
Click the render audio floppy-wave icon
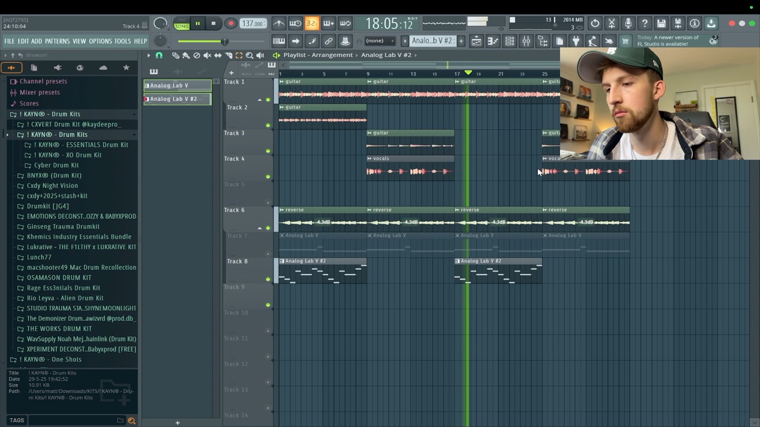coord(678,24)
